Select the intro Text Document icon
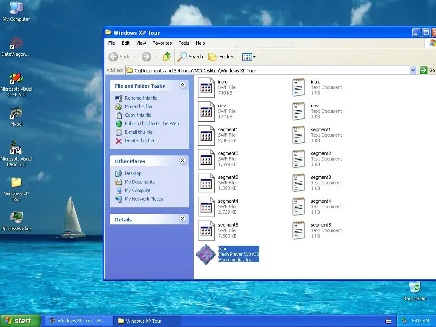 coord(299,87)
